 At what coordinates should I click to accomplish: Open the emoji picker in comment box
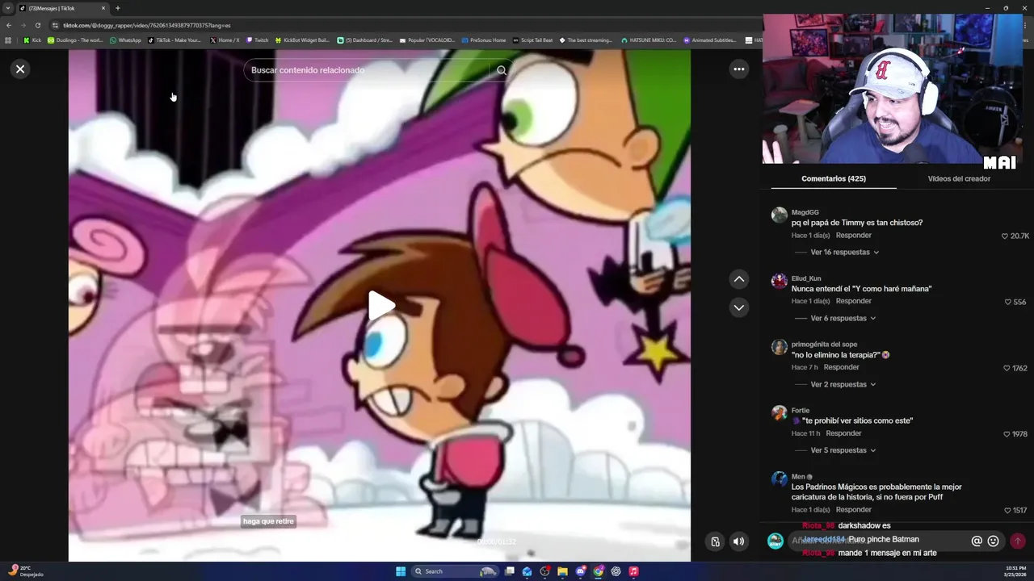(994, 541)
